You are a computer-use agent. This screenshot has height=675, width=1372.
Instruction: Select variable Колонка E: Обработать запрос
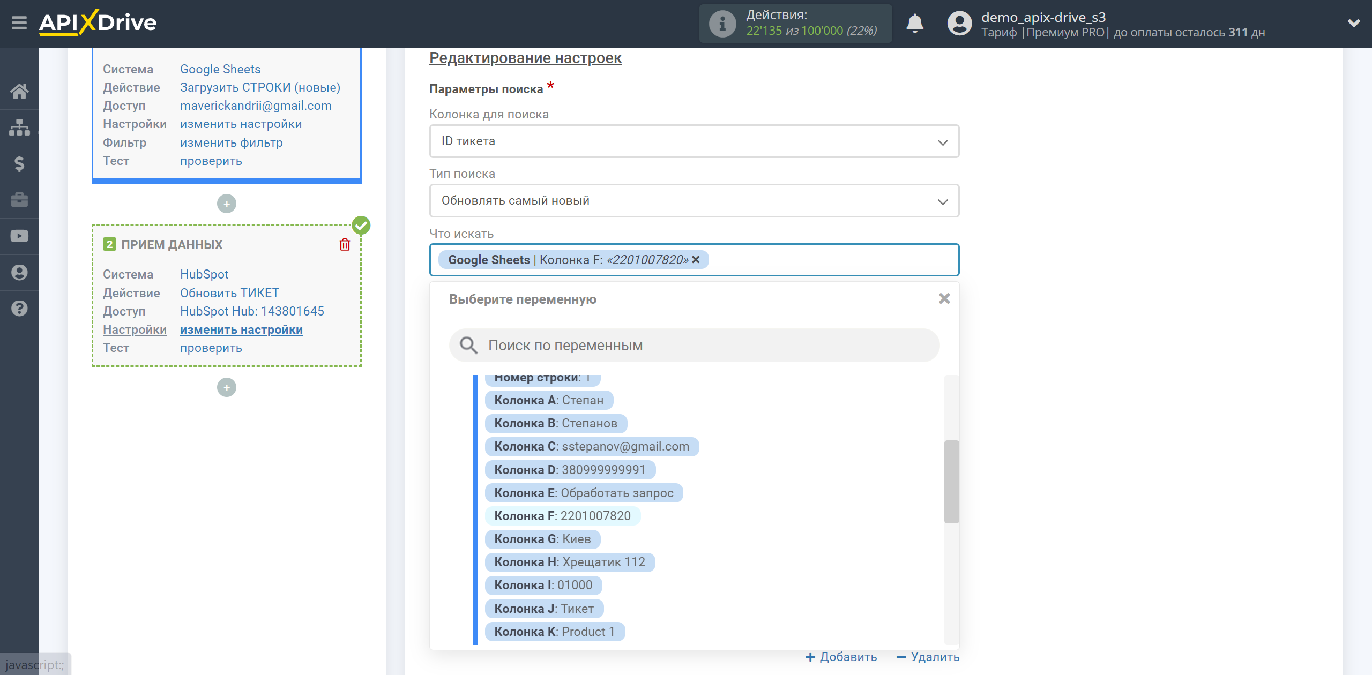(x=584, y=493)
